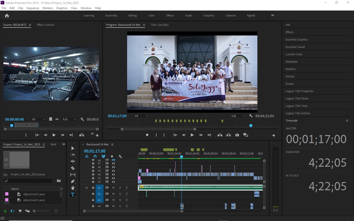
Task: Open History panel
Action: coord(290,77)
